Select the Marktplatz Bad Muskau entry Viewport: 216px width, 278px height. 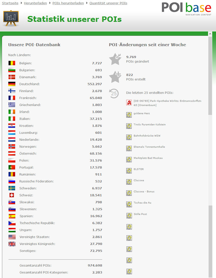[148, 158]
